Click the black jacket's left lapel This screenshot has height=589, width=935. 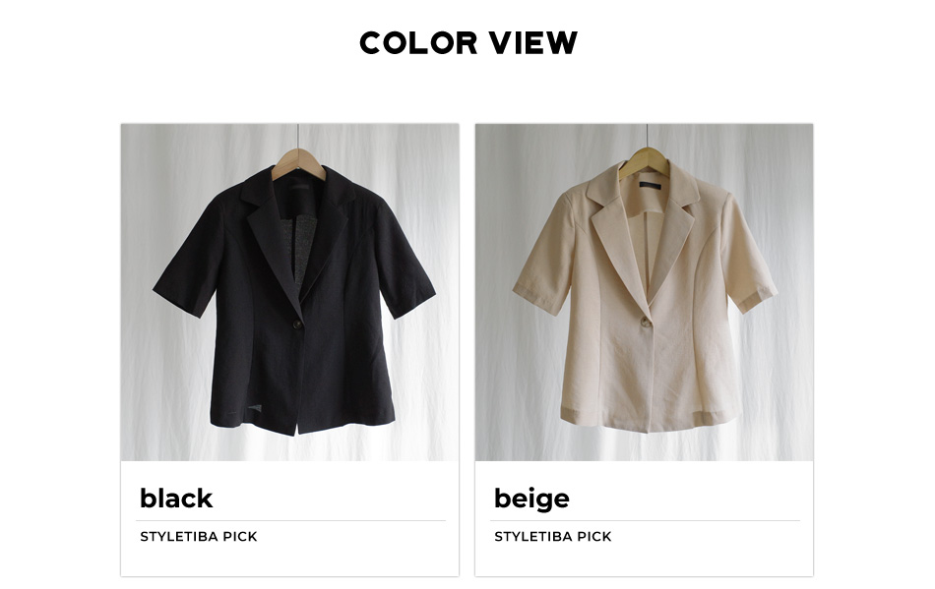273,238
